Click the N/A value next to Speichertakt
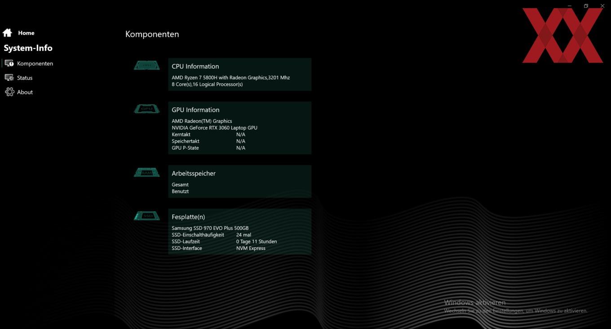This screenshot has width=611, height=329. pyautogui.click(x=241, y=141)
